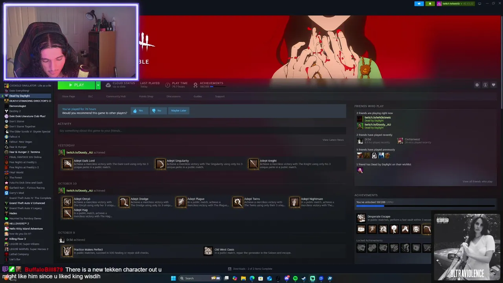Open friend twitch.tv/wh0islewis playing now
Screen dimensions: 503x283
[x=378, y=118]
